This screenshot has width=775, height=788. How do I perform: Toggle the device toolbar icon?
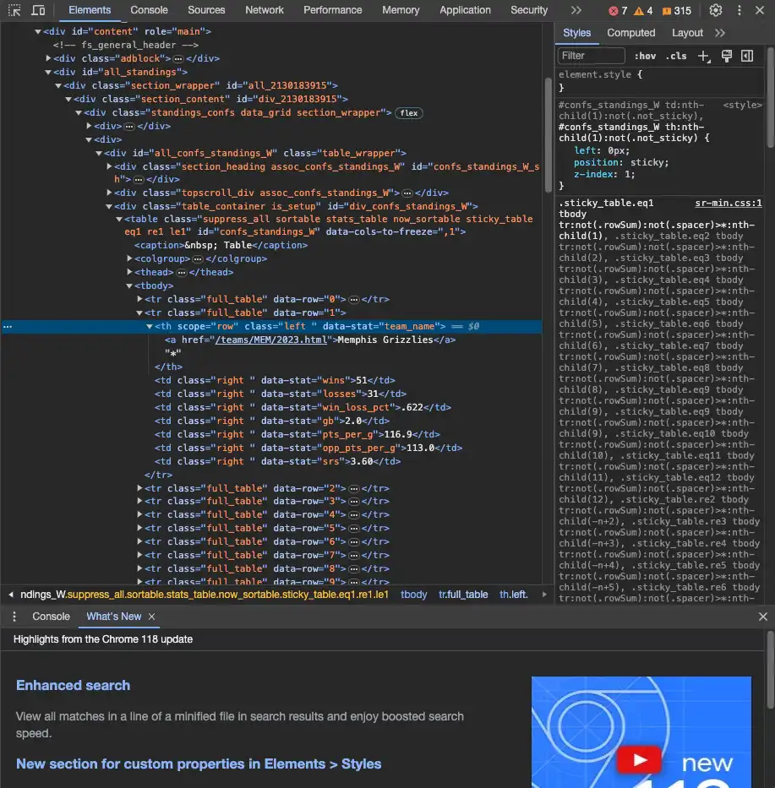tap(38, 10)
